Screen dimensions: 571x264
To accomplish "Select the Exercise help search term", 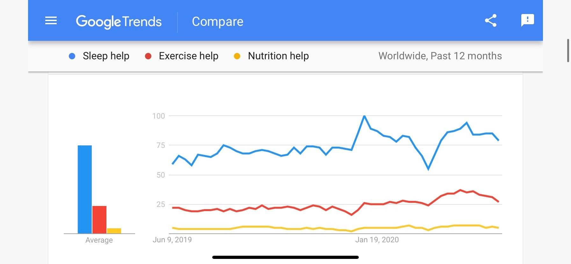I will pos(188,56).
